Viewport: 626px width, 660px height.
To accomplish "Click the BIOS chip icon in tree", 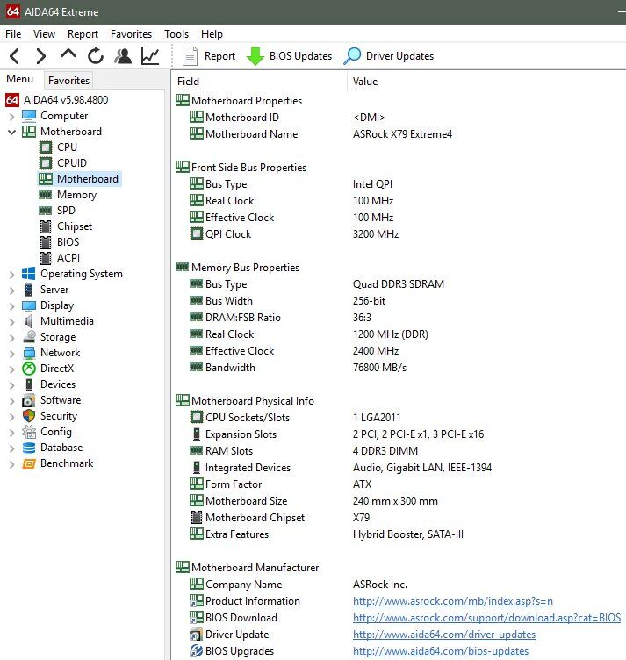I will click(x=46, y=242).
